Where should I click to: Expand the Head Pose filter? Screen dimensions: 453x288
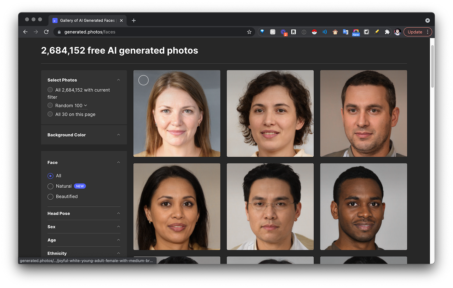[119, 213]
